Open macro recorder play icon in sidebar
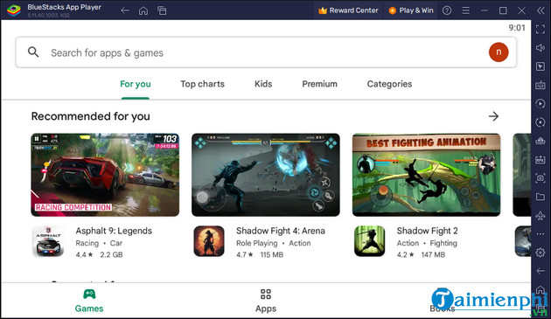 coord(541,103)
